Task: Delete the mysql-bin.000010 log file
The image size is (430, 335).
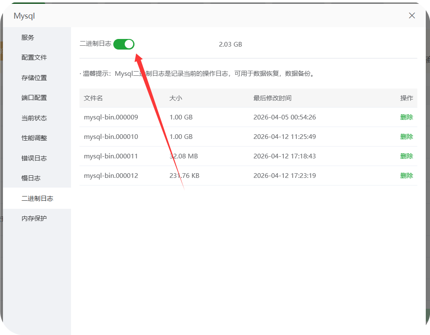Action: 406,136
